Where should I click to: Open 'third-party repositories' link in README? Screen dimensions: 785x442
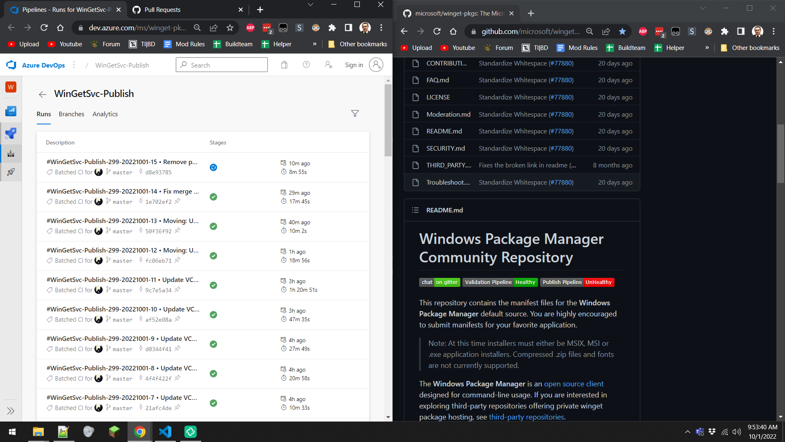click(527, 417)
